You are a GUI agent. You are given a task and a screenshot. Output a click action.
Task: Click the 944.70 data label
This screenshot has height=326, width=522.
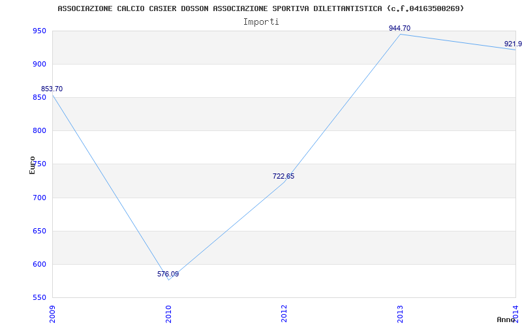(399, 28)
